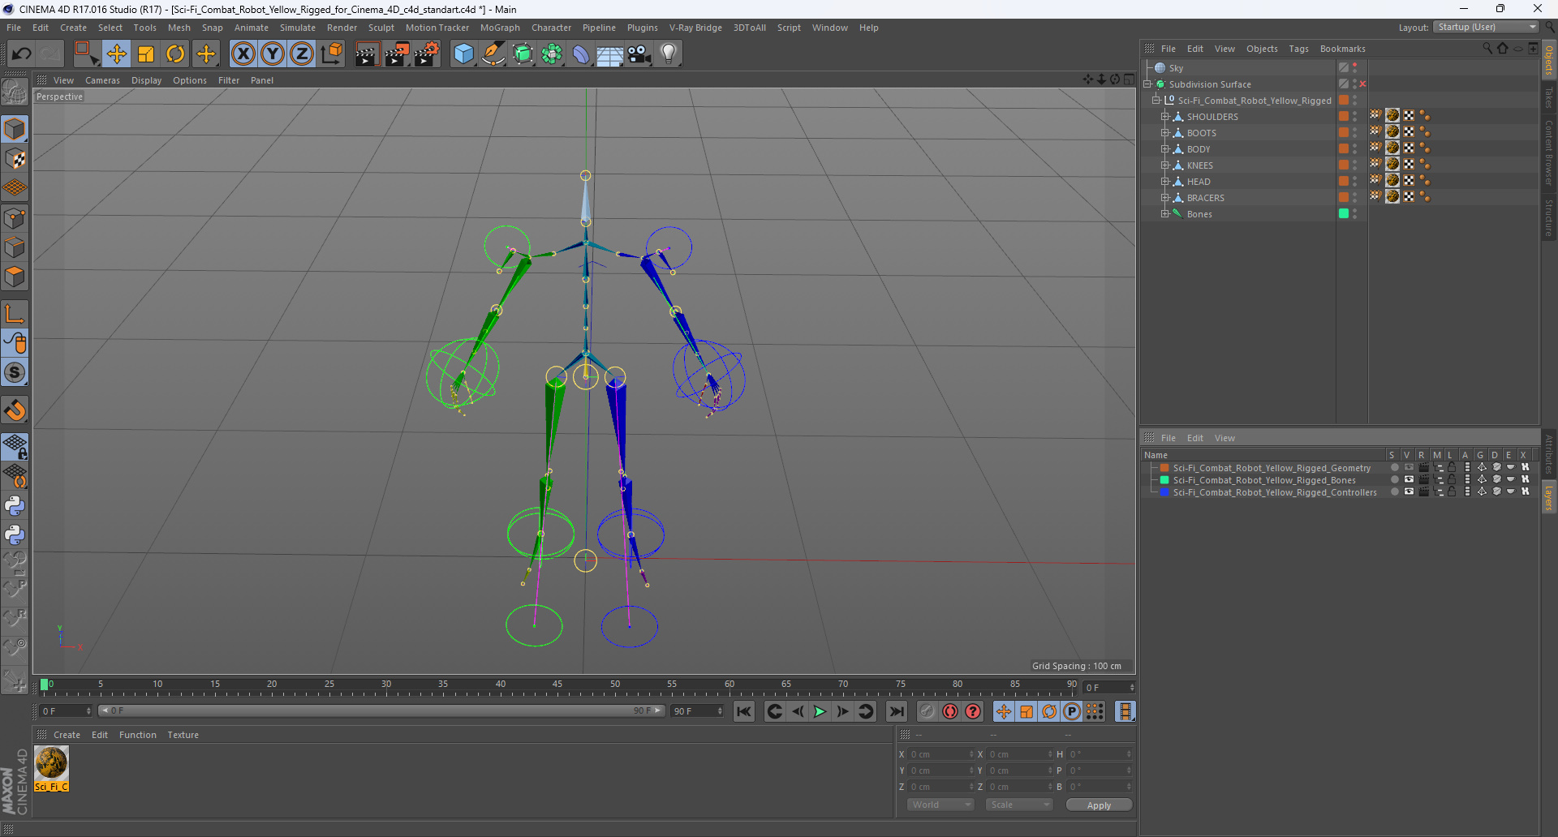
Task: Open the spline pen tool
Action: click(x=493, y=54)
